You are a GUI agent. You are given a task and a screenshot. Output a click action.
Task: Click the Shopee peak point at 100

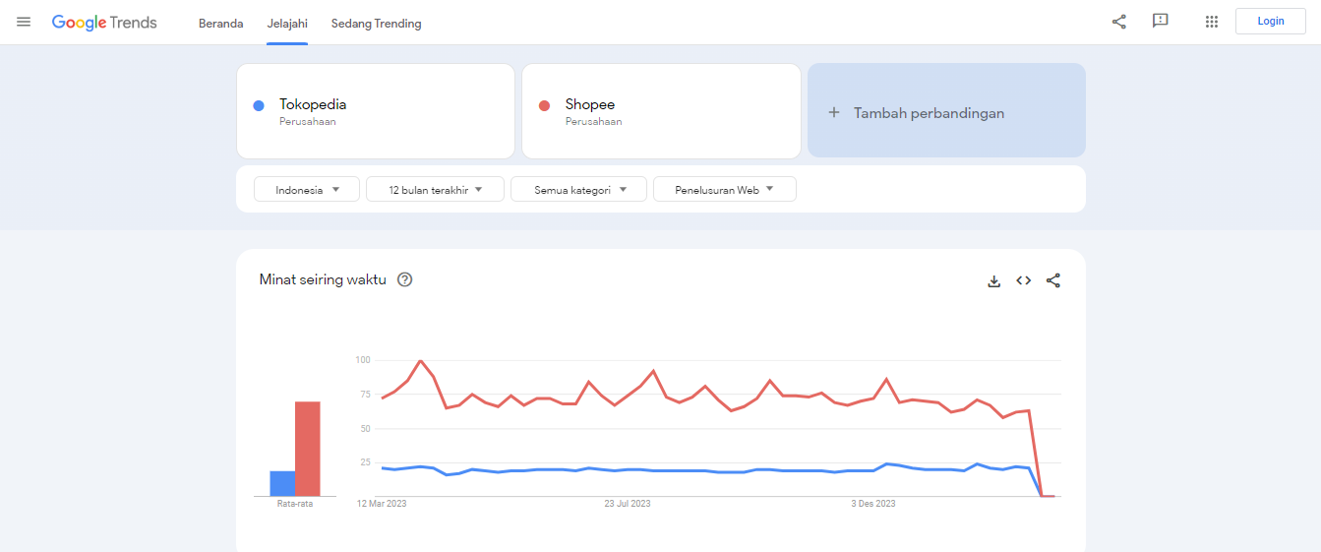coord(421,361)
